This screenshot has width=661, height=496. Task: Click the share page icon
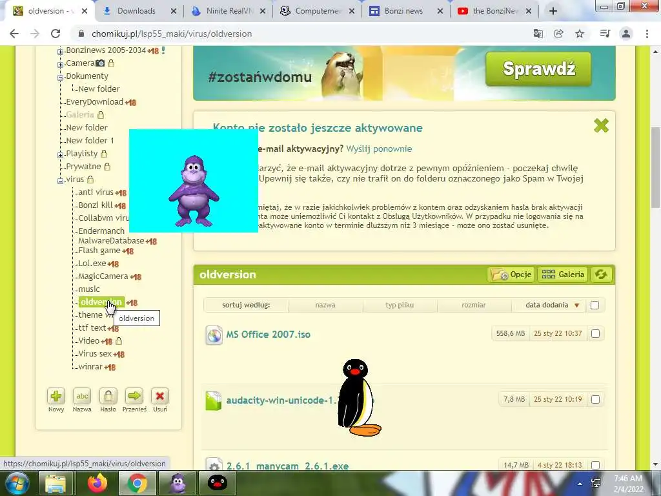[558, 34]
